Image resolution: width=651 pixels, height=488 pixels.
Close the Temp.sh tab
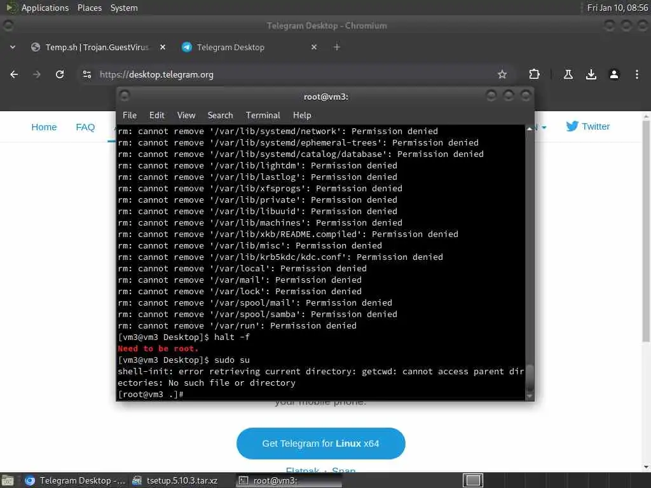click(163, 47)
